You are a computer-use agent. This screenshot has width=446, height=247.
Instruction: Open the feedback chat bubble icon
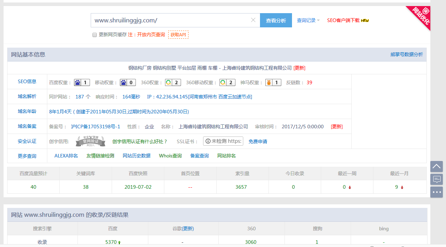(x=436, y=179)
